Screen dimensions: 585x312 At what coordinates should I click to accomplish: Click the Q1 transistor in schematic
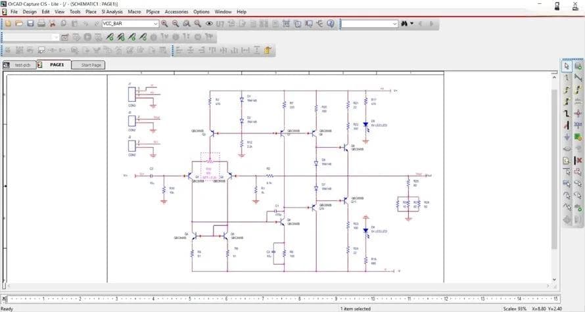tap(191, 176)
